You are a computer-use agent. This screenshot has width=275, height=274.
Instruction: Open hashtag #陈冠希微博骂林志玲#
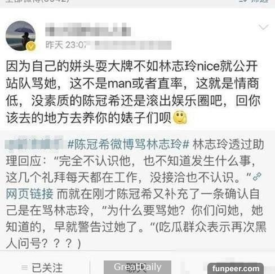pyautogui.click(x=128, y=144)
